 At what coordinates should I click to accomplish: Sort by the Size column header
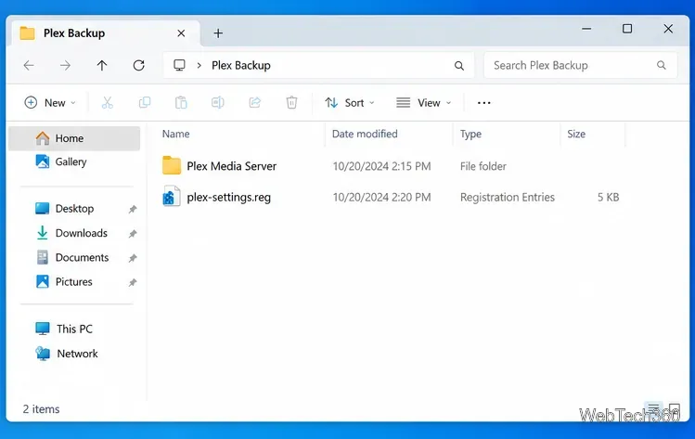click(576, 134)
